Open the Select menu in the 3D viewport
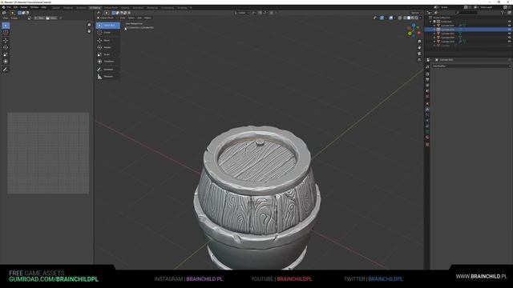This screenshot has width=513, height=288. [x=131, y=18]
